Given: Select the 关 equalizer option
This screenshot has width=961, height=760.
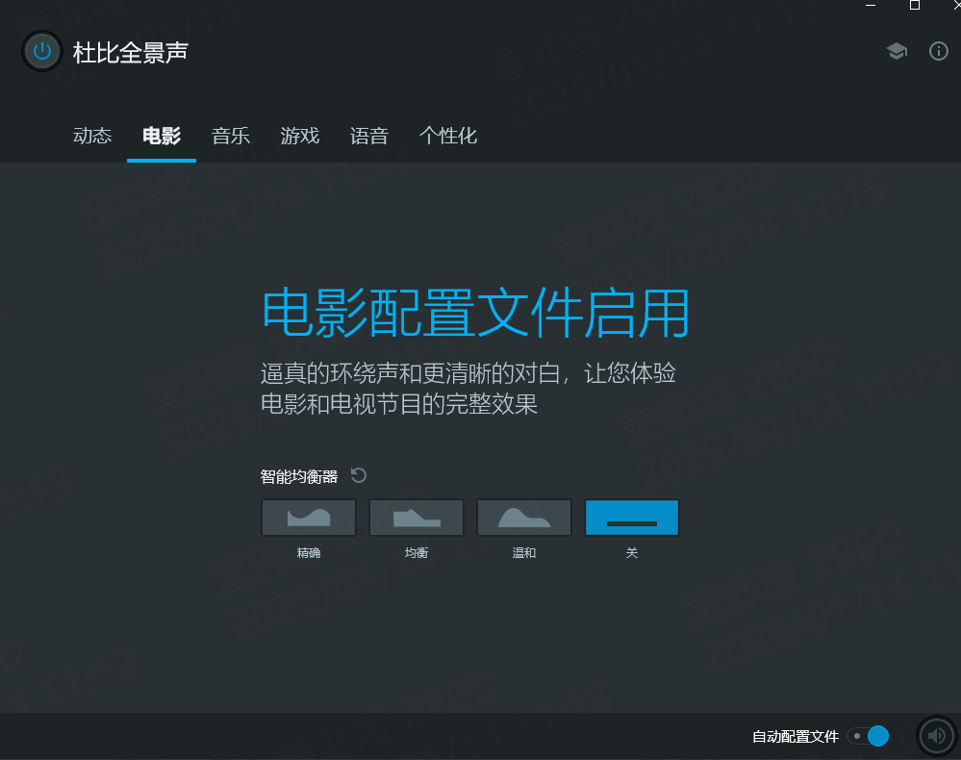Looking at the screenshot, I should (x=632, y=518).
